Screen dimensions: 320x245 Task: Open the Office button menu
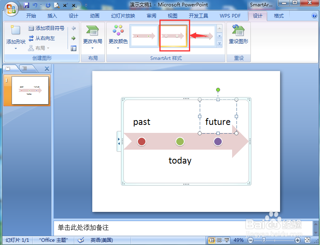pos(11,9)
